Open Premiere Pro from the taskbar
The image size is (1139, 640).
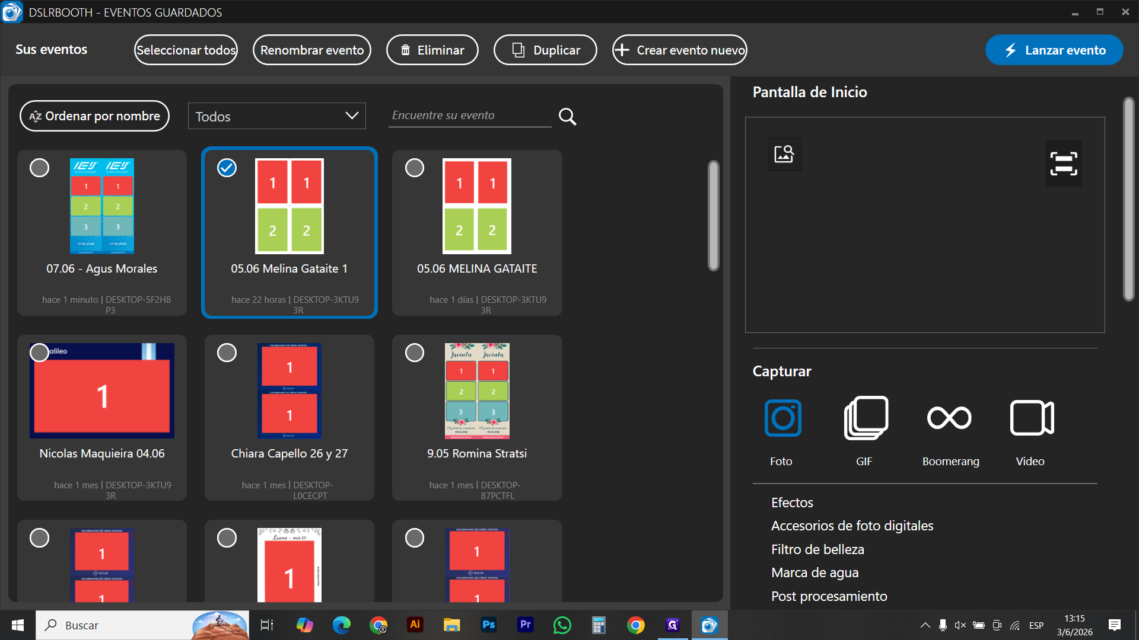(x=526, y=625)
